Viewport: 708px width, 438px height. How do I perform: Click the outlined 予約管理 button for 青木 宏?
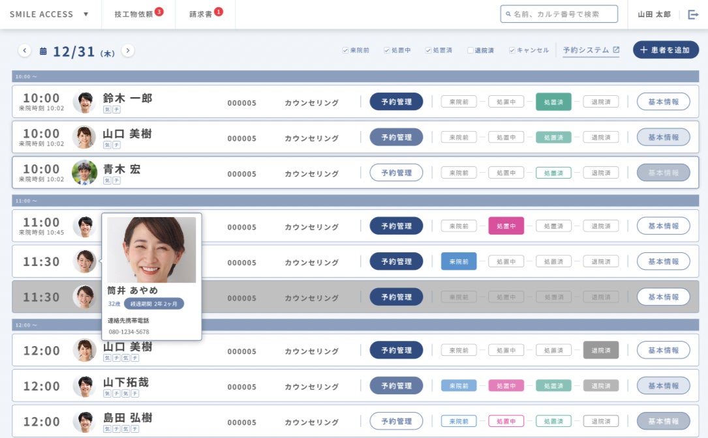coord(397,172)
